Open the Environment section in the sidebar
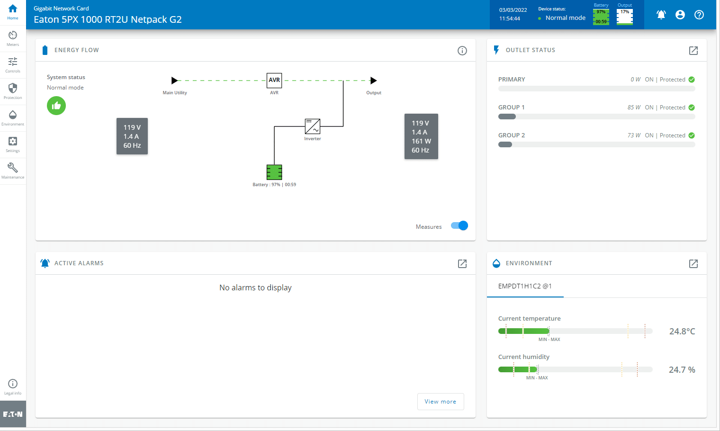This screenshot has height=431, width=720. click(13, 118)
